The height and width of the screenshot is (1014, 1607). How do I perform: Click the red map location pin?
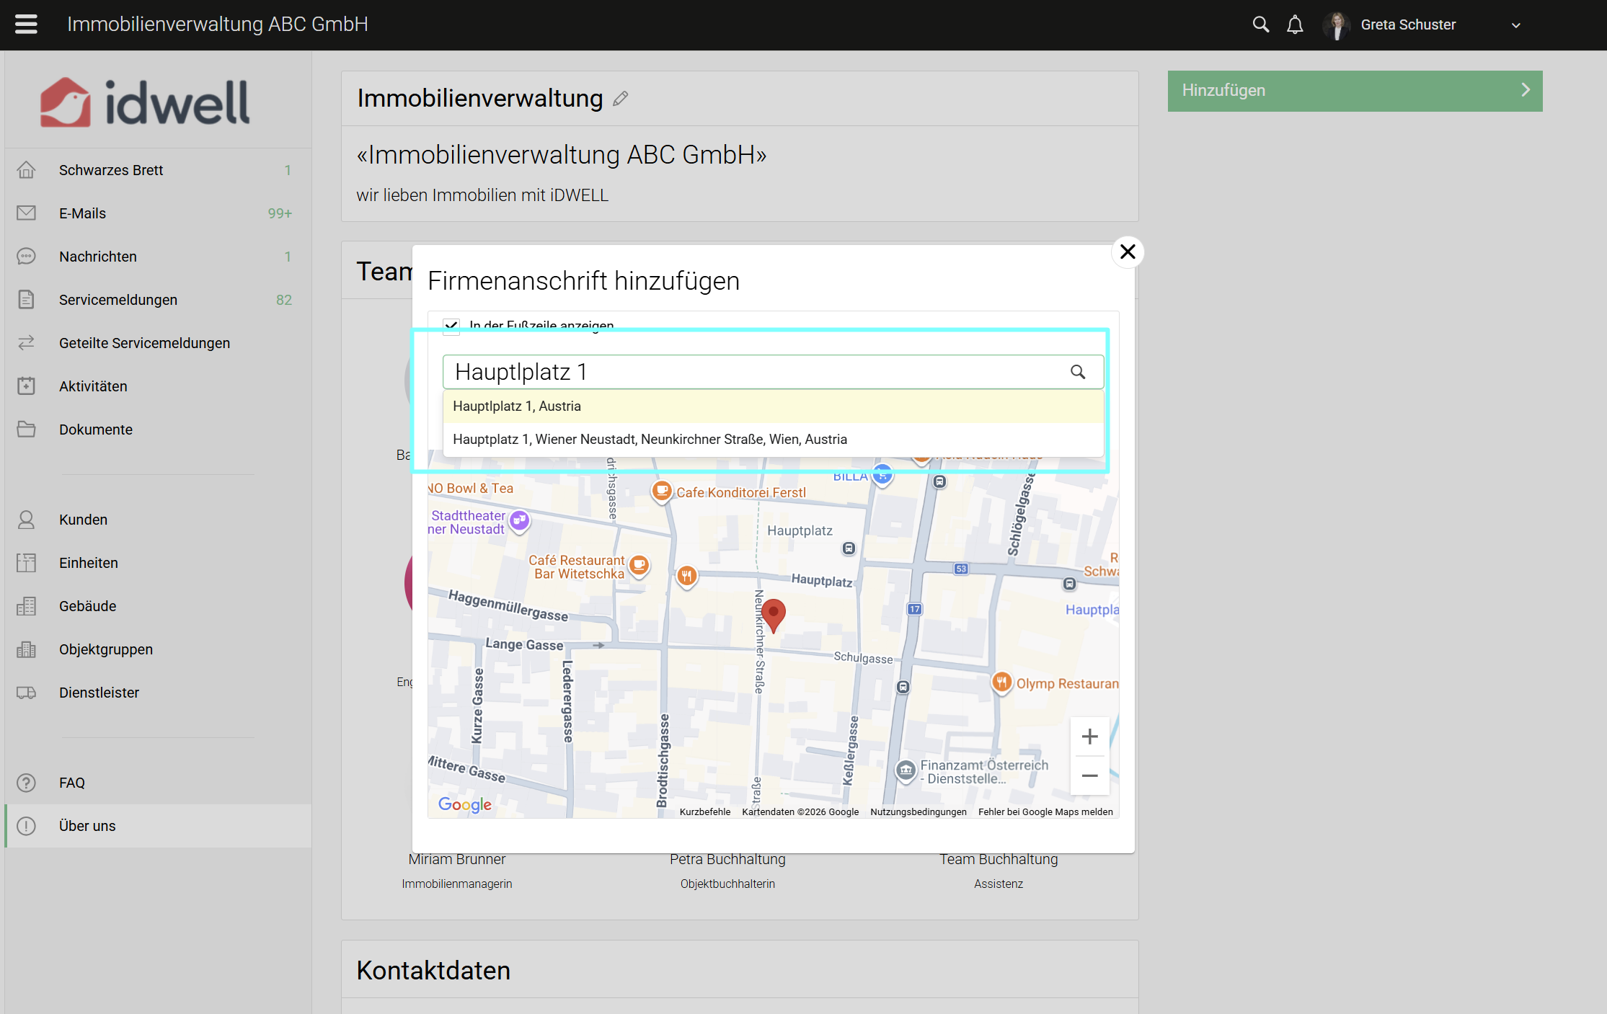tap(774, 615)
